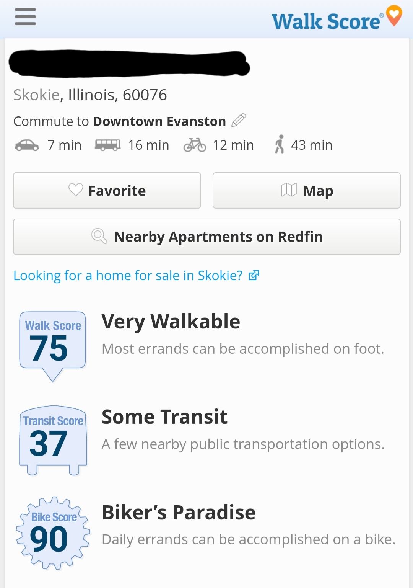Screen dimensions: 413x588
Task: Select the bicycle commute time icon
Action: click(195, 145)
